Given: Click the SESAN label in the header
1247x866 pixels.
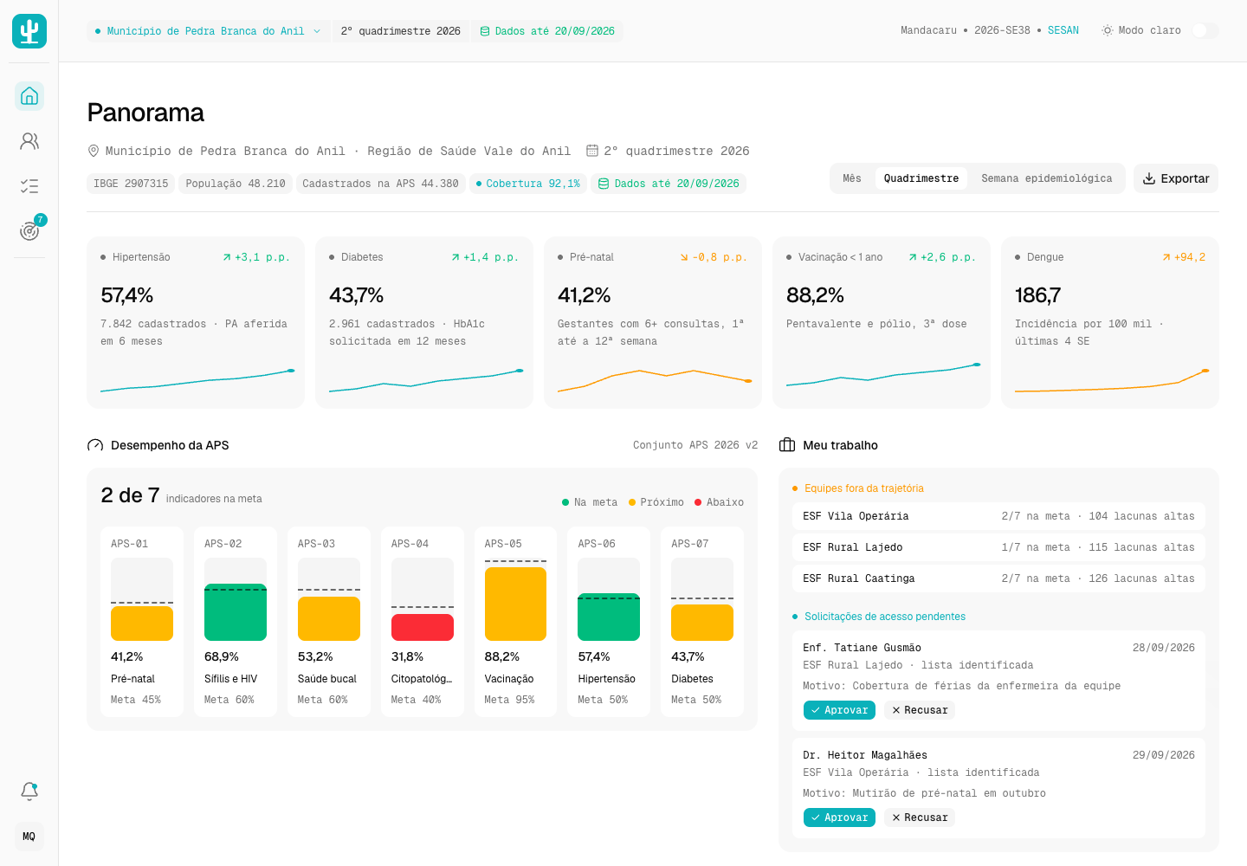Looking at the screenshot, I should tap(1063, 30).
